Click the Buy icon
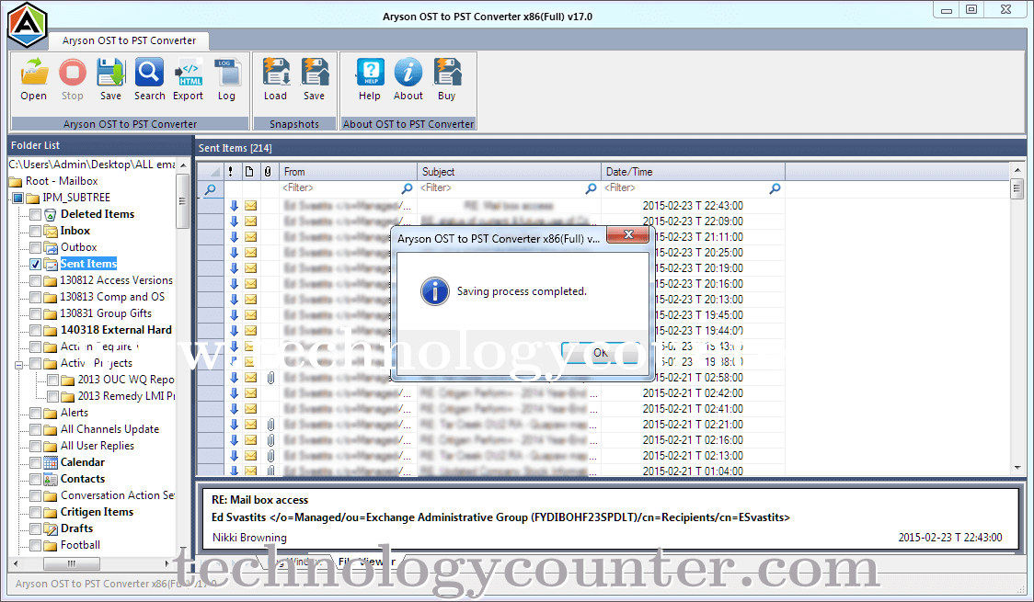The image size is (1034, 602). [447, 73]
